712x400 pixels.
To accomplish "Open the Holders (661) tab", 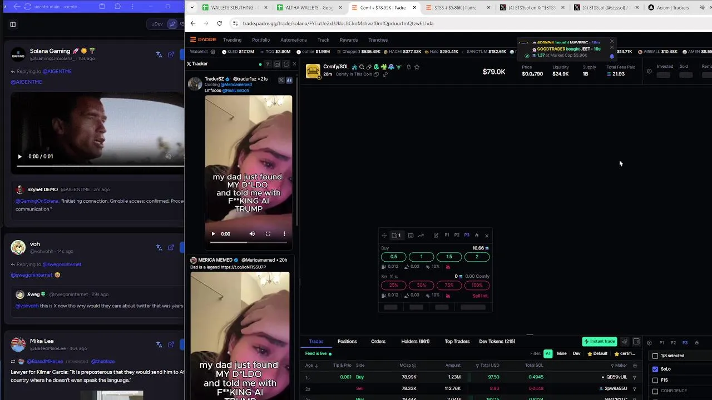I will 416,341.
